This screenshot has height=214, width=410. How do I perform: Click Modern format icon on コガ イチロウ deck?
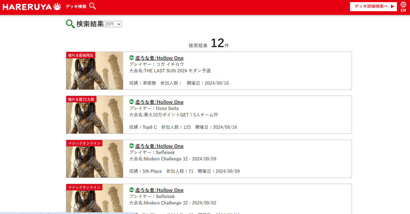pyautogui.click(x=132, y=58)
